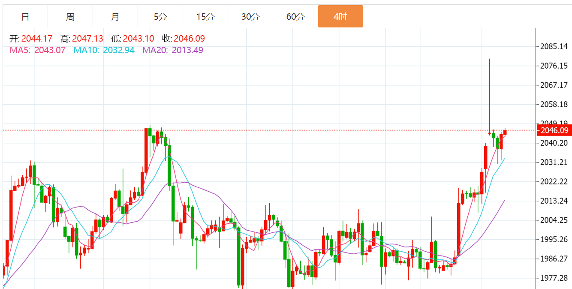Click the 1995.26 price axis label
Image resolution: width=572 pixels, height=289 pixels.
(x=554, y=239)
